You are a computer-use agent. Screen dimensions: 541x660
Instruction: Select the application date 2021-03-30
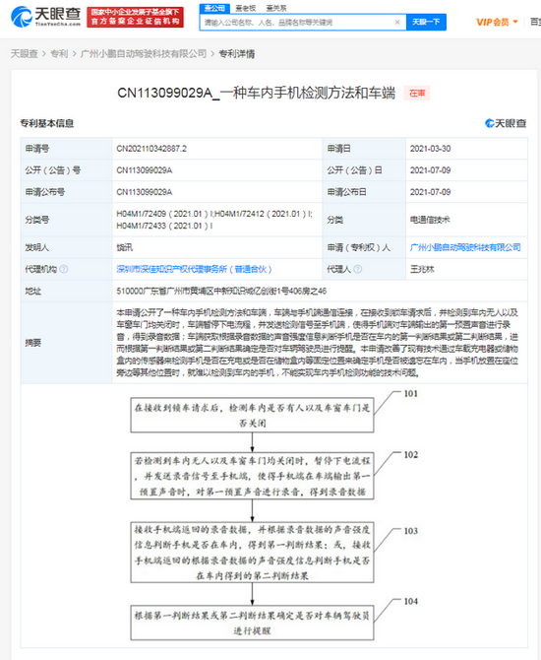click(x=430, y=149)
